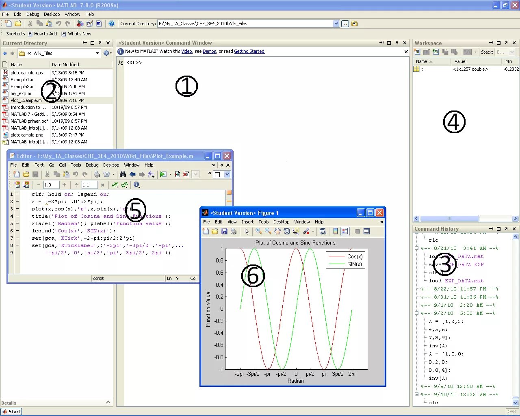Select Brush tool in Figure 1 toolbar
The height and width of the screenshot is (416, 520).
[306, 232]
